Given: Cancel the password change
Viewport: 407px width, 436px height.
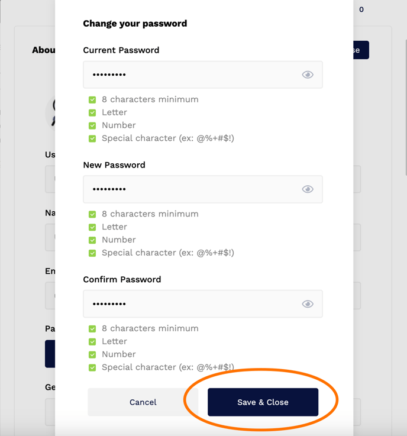Looking at the screenshot, I should coord(143,402).
